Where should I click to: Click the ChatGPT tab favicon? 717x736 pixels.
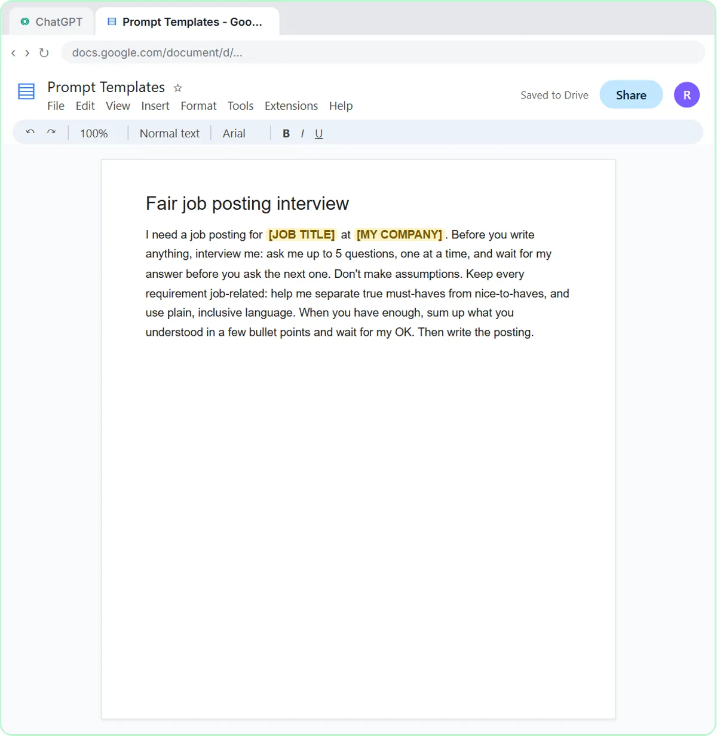pyautogui.click(x=24, y=22)
